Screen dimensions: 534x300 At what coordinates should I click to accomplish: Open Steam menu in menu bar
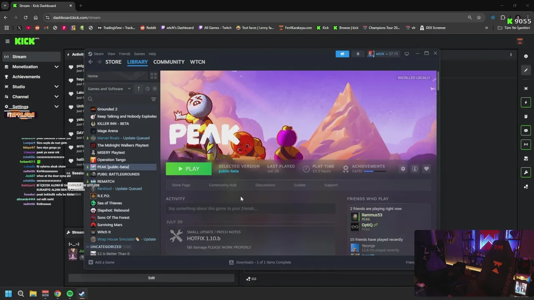[x=98, y=54]
